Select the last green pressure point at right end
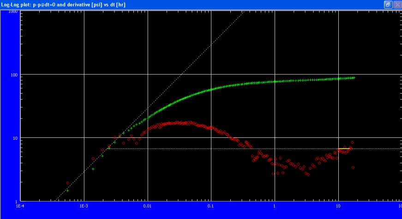Viewport: 402px width, 219px height. pos(354,77)
